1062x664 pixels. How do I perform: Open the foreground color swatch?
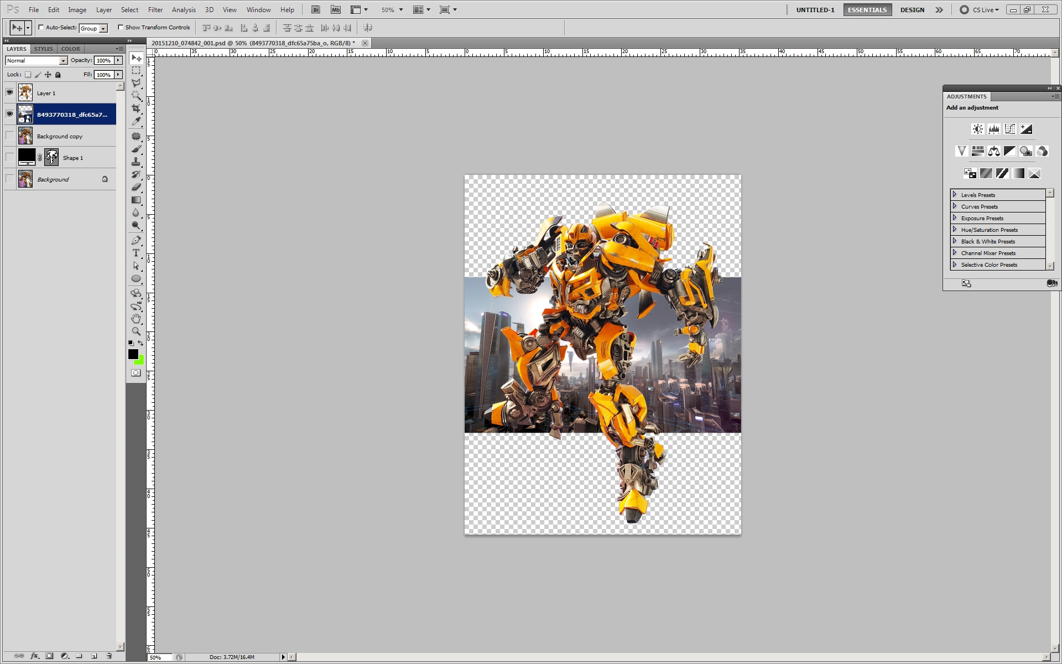point(133,354)
